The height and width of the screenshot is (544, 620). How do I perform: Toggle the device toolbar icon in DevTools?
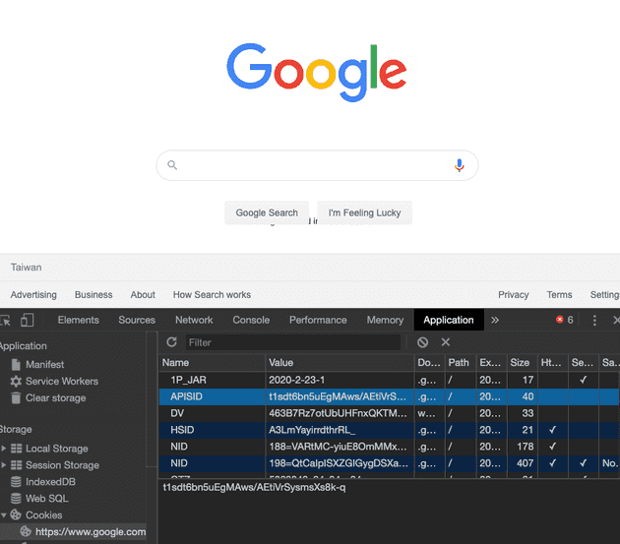28,320
